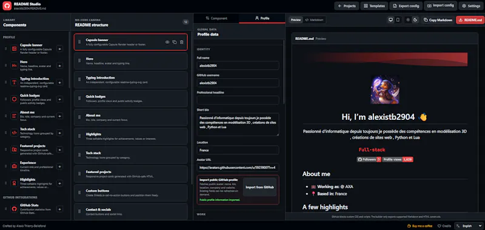Image resolution: width=485 pixels, height=230 pixels.
Task: Grab the Quick badges block drag handle
Action: (x=79, y=99)
